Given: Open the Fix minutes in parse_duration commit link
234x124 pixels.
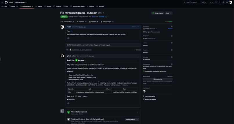Looking at the screenshot, I should point(82,50).
